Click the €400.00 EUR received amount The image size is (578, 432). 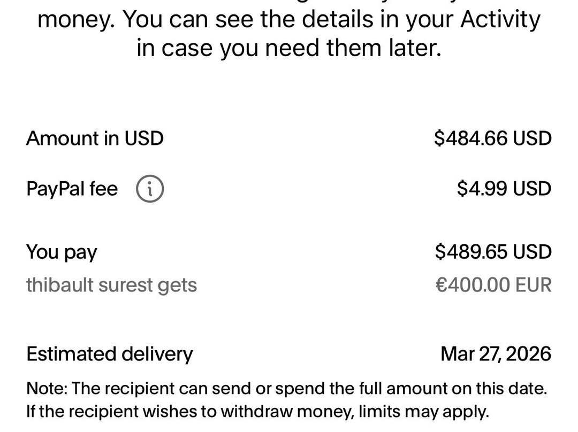pos(493,285)
